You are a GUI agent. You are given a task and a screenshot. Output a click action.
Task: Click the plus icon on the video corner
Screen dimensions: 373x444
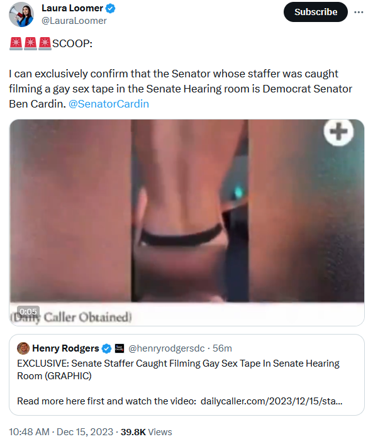338,131
